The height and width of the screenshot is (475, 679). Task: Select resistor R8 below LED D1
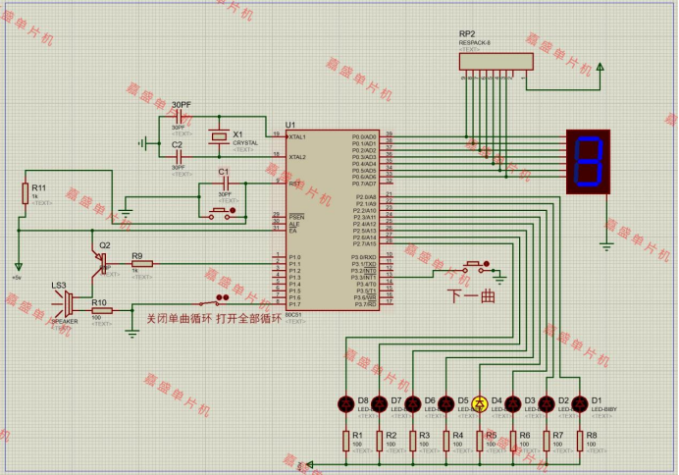580,442
